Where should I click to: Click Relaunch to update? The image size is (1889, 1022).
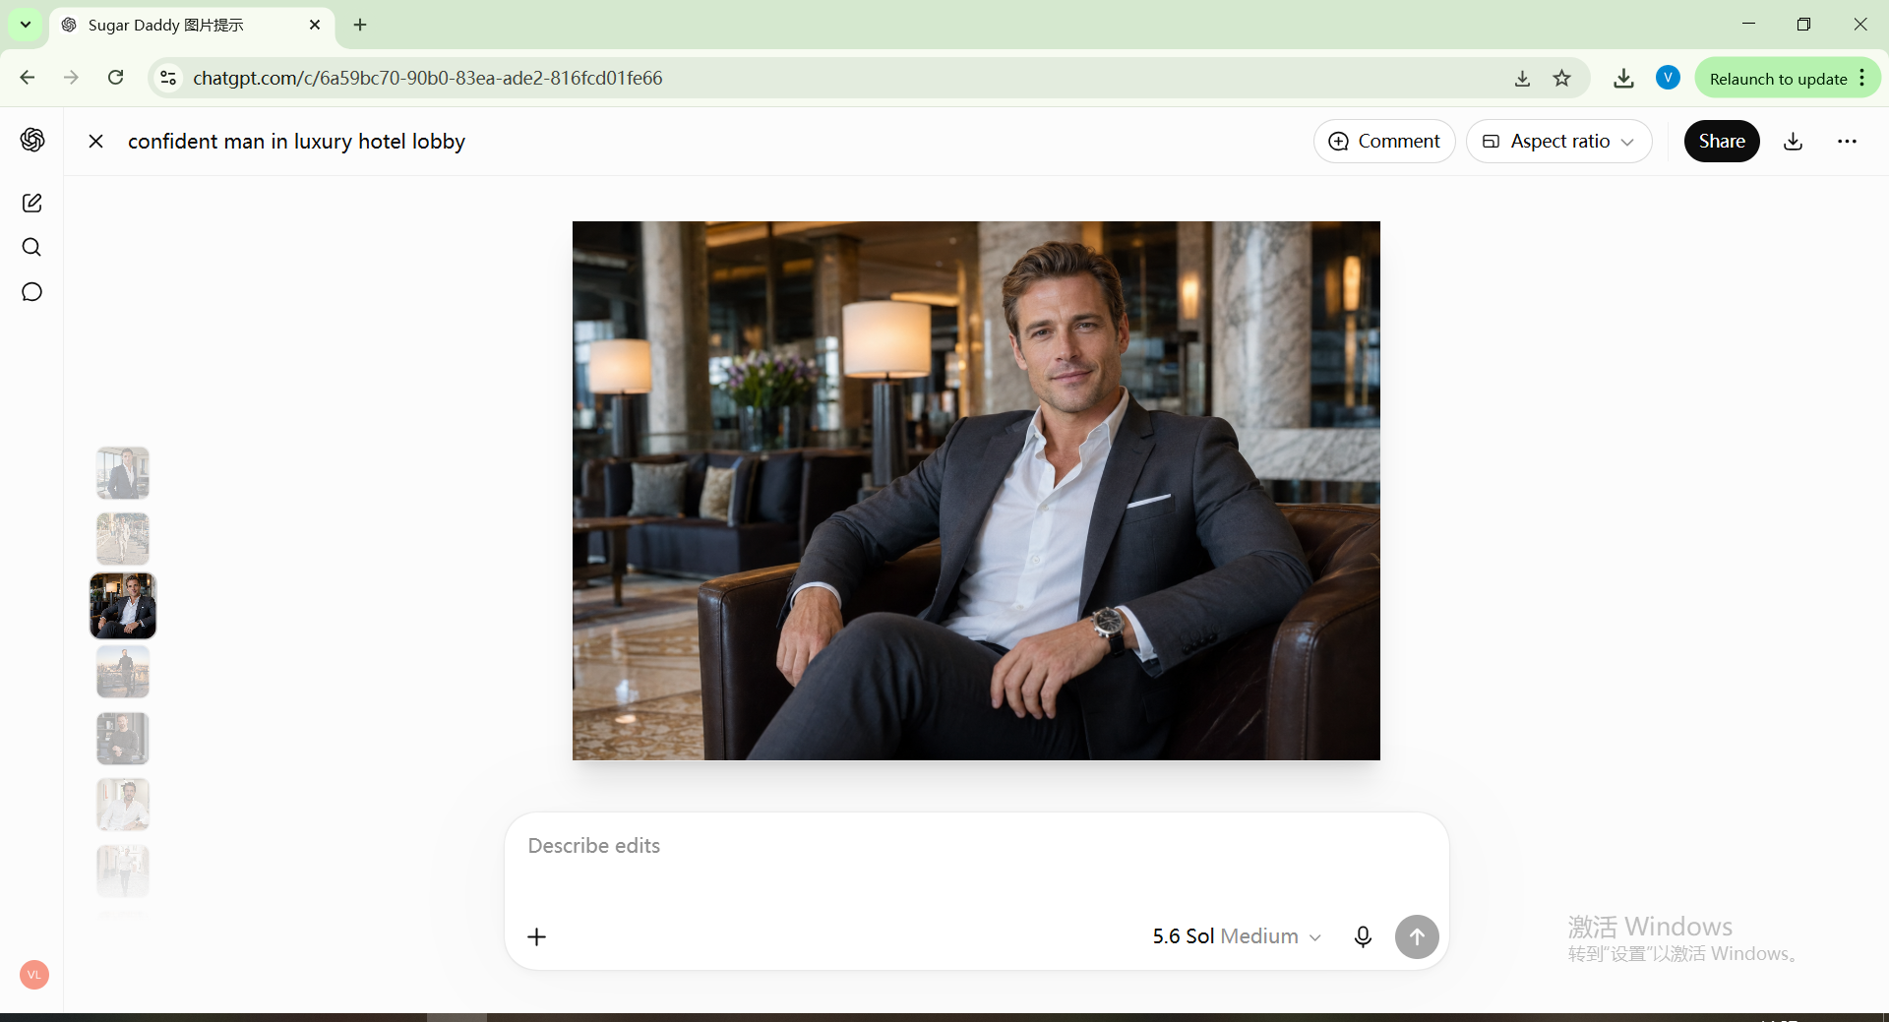[x=1778, y=79]
